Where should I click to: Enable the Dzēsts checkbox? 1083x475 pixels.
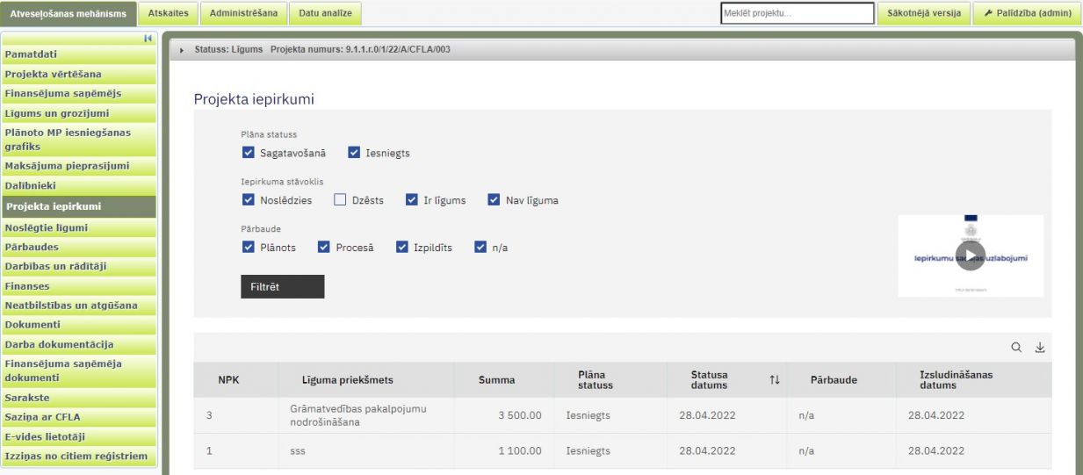point(340,200)
